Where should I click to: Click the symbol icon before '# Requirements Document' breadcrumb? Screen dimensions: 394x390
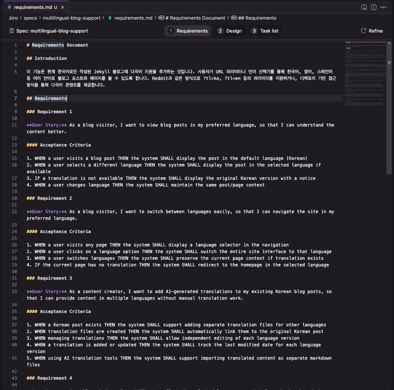point(161,18)
